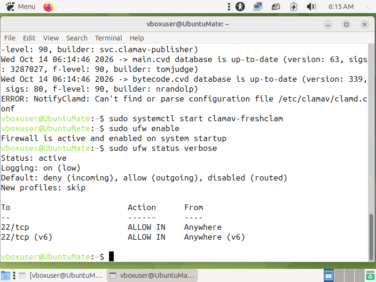
Task: Open the accessibility indicator in the panel
Action: 240,7
